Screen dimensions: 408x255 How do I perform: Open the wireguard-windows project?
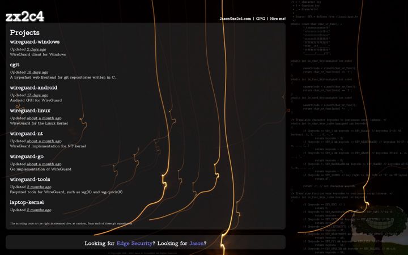click(x=35, y=41)
